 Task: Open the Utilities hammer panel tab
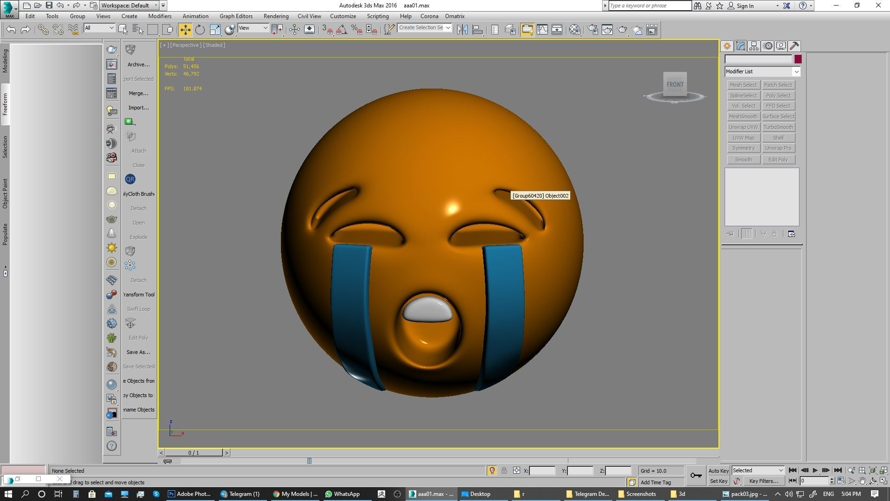pyautogui.click(x=795, y=46)
